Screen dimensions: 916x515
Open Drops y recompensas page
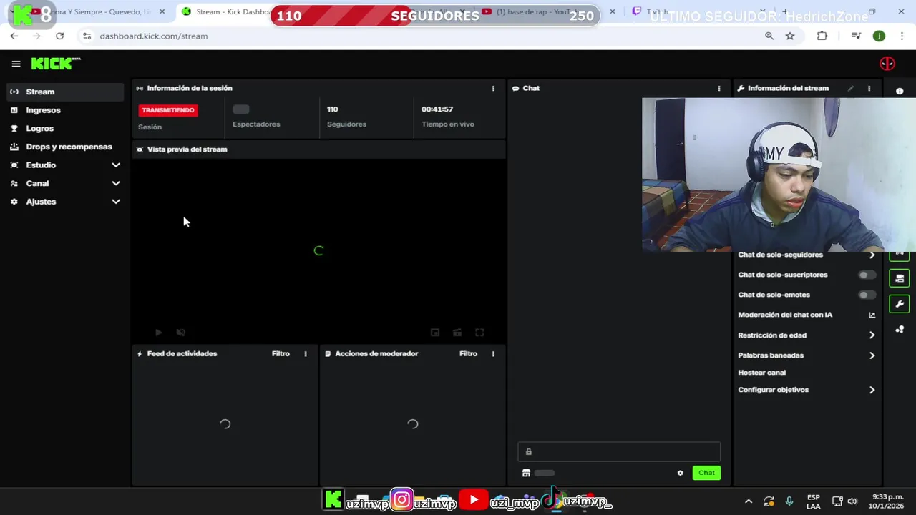click(65, 147)
